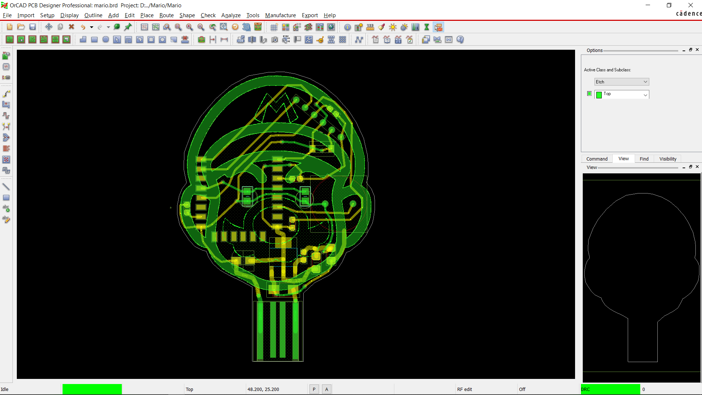Open a design with the folder icon
Screen dimensions: 702x395
coord(21,27)
